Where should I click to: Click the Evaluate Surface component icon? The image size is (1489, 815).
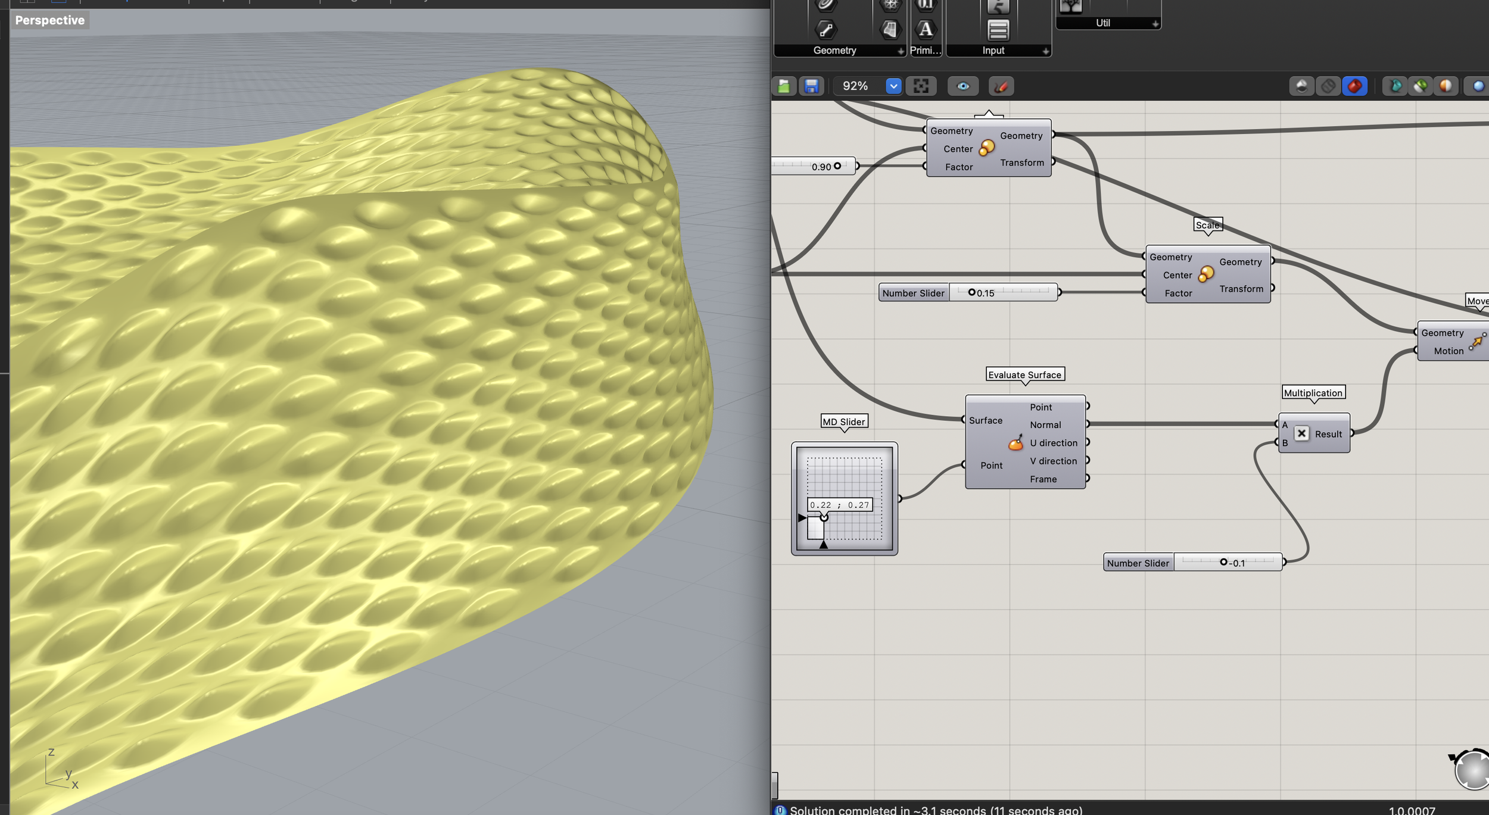[x=1015, y=442]
